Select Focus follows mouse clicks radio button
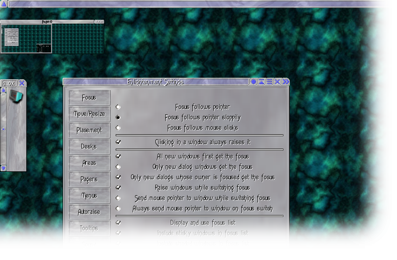 coord(118,128)
